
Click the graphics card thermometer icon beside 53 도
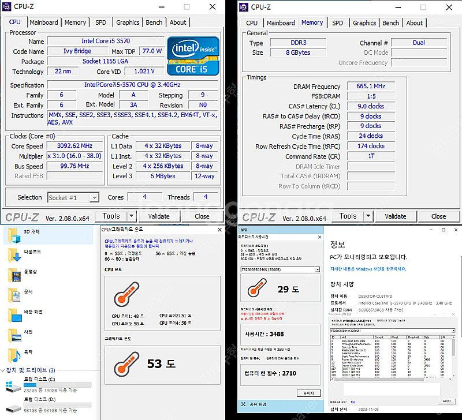126,364
